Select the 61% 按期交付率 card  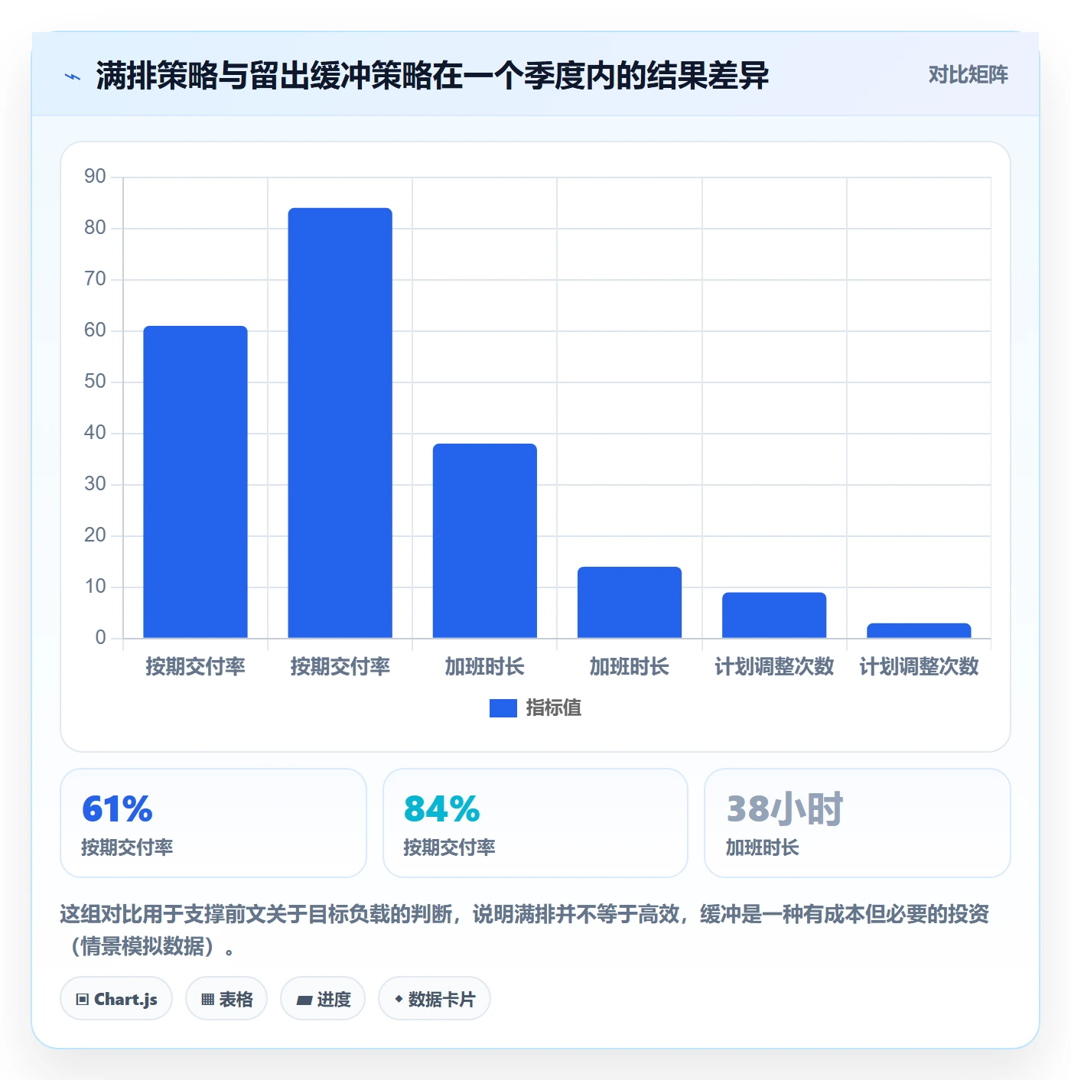click(213, 823)
